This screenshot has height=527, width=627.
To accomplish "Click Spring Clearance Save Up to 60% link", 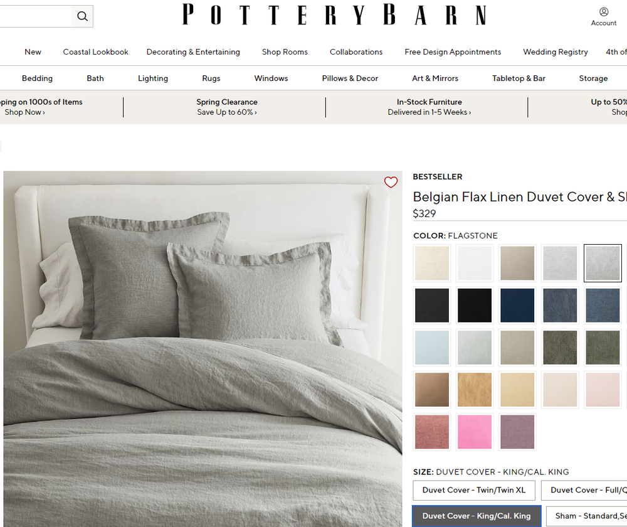I will (226, 107).
